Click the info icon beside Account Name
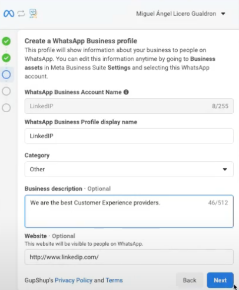This screenshot has width=239, height=290. click(x=126, y=92)
